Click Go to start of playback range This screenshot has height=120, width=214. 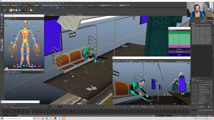pyautogui.click(x=199, y=110)
